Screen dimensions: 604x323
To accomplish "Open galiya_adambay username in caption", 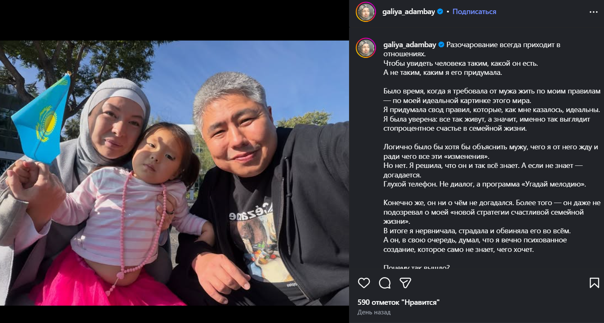I will point(410,45).
